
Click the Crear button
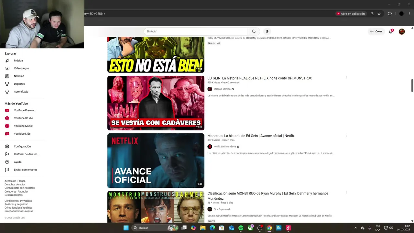click(376, 31)
